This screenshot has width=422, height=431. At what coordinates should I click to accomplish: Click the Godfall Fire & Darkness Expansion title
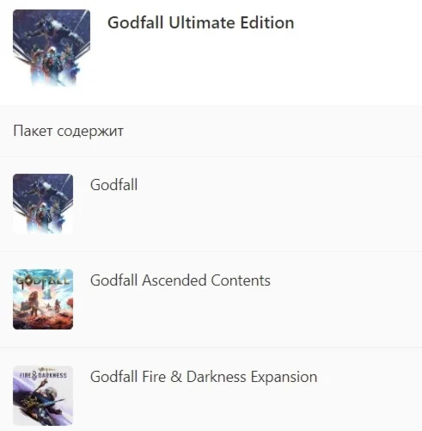[x=204, y=377]
